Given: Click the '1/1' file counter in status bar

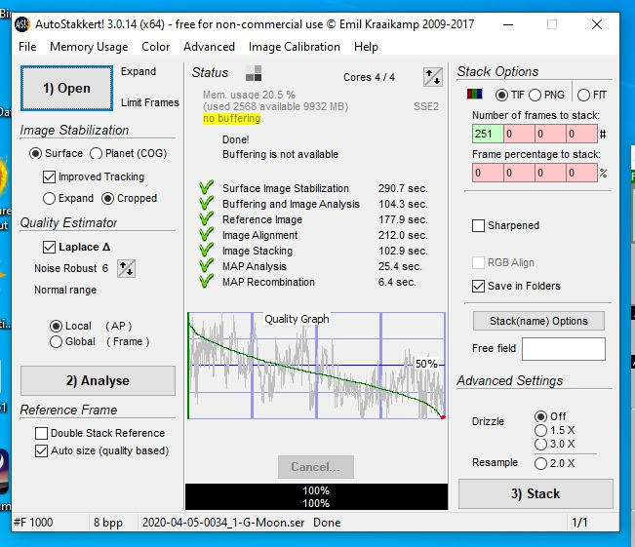Looking at the screenshot, I should (579, 523).
